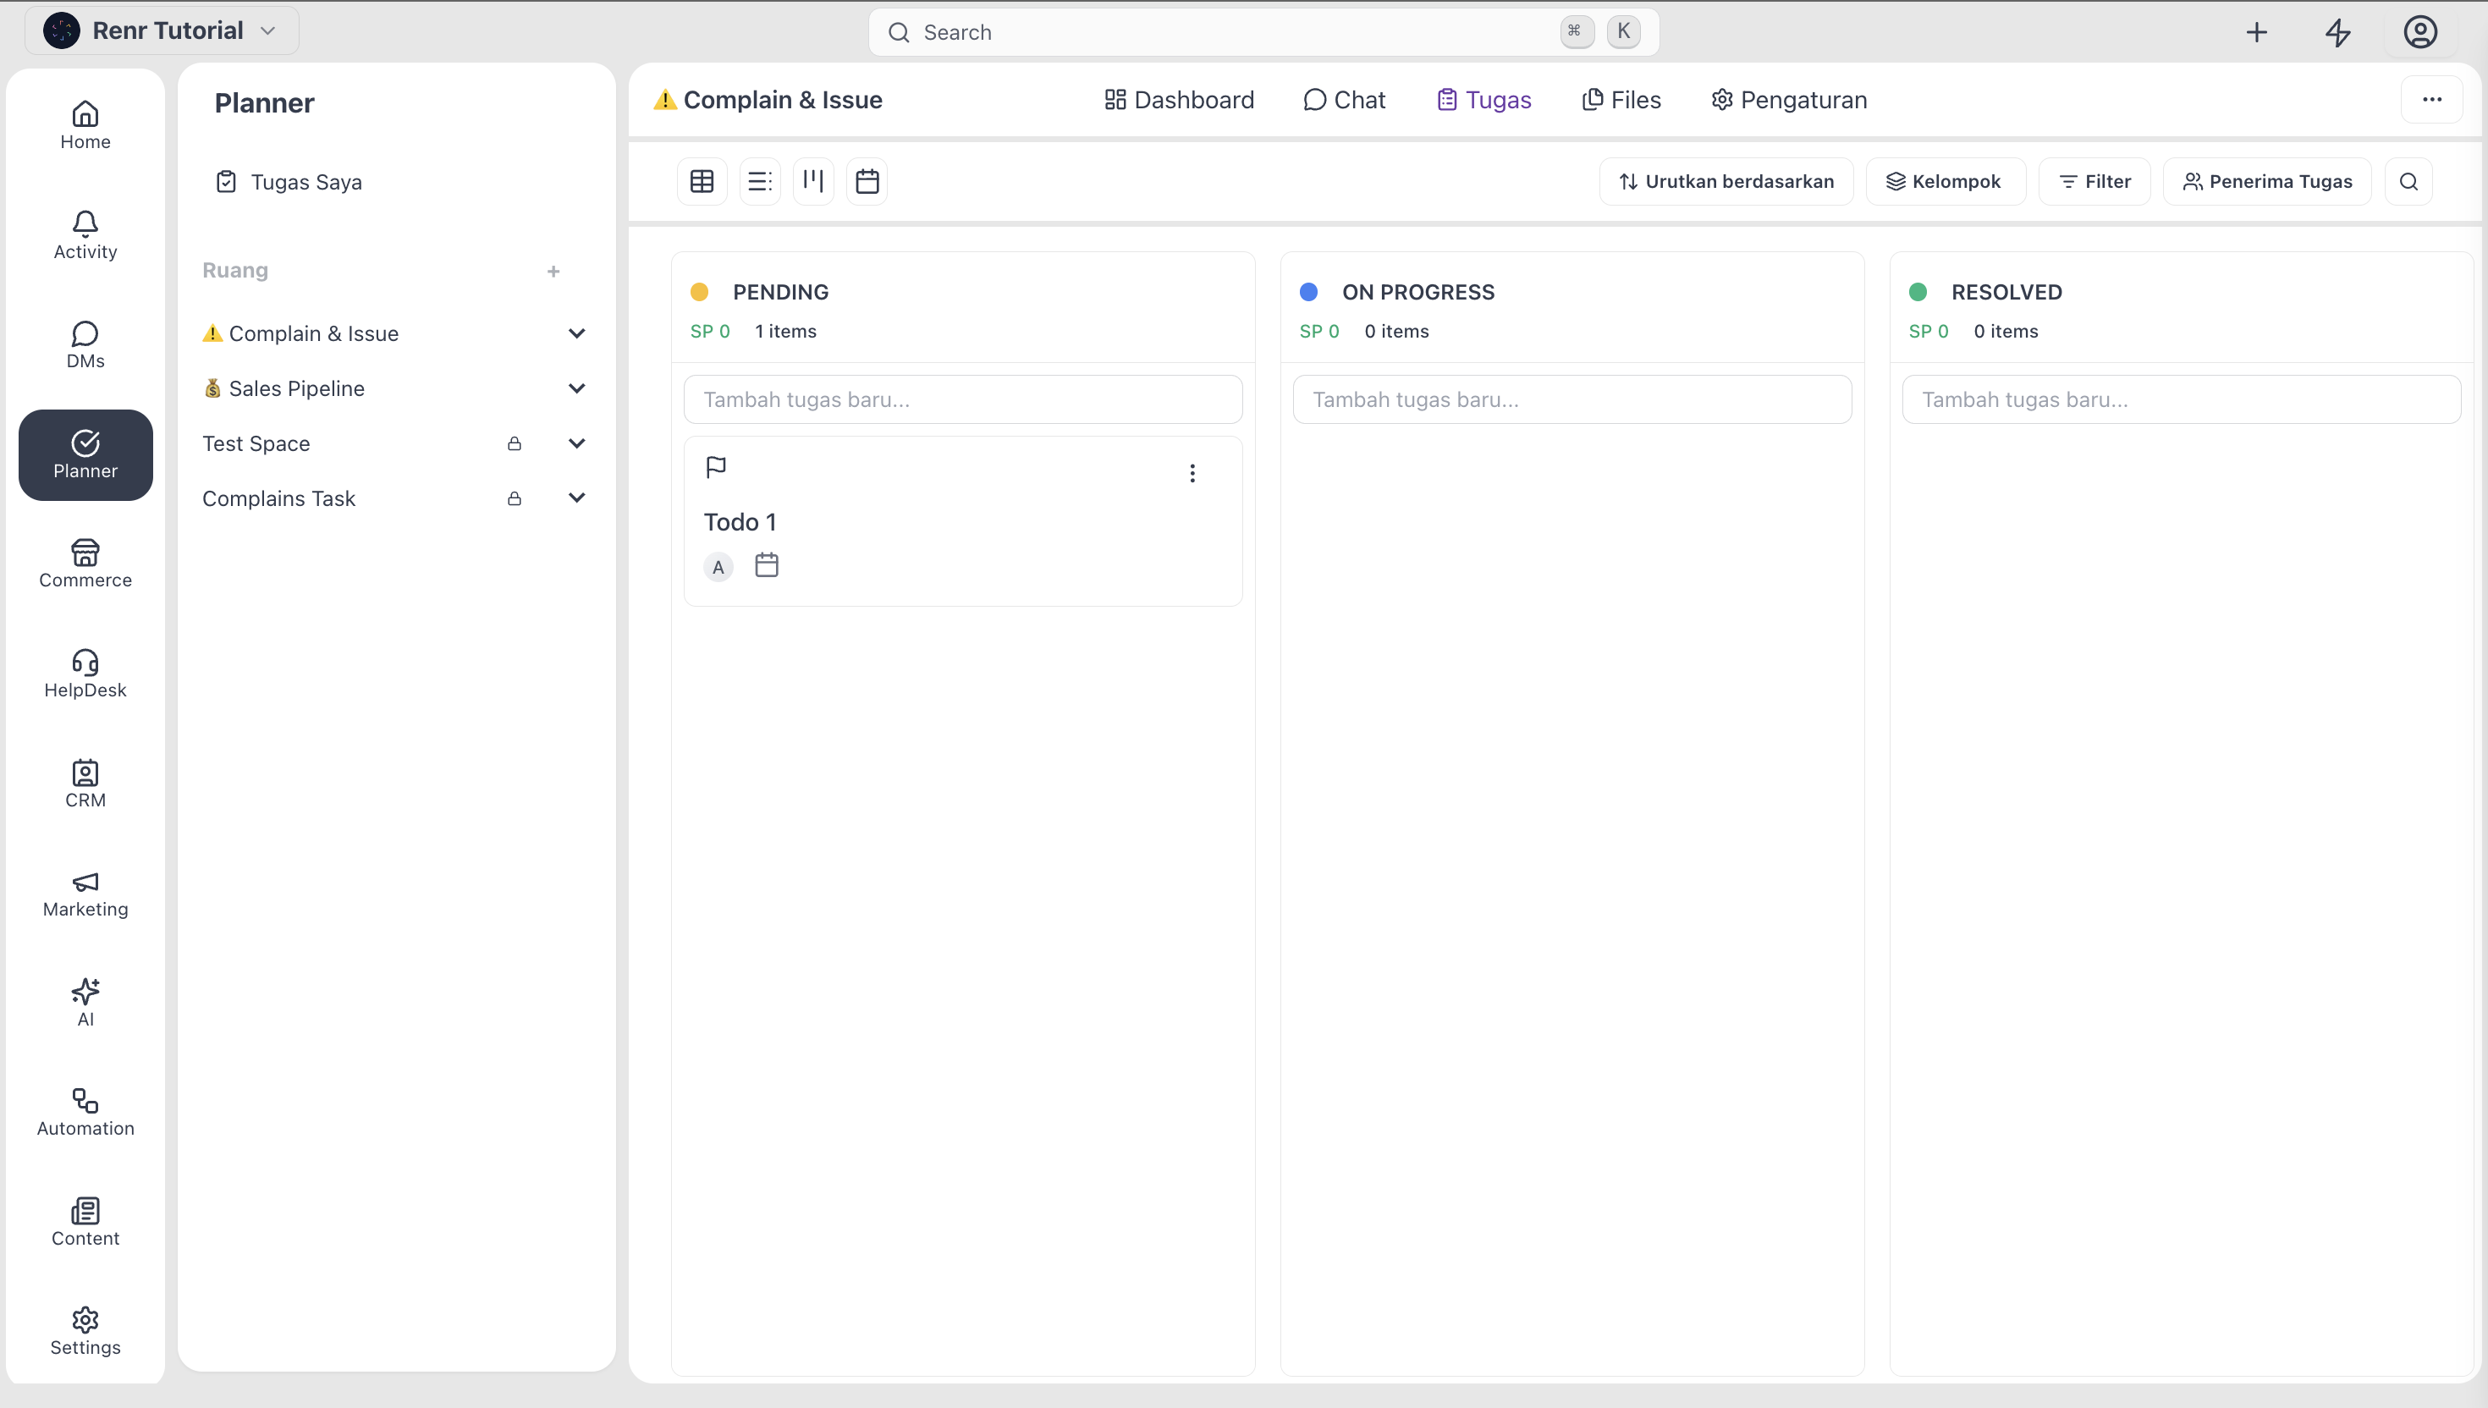The width and height of the screenshot is (2488, 1408).
Task: Open the calendar view icon
Action: tap(867, 181)
